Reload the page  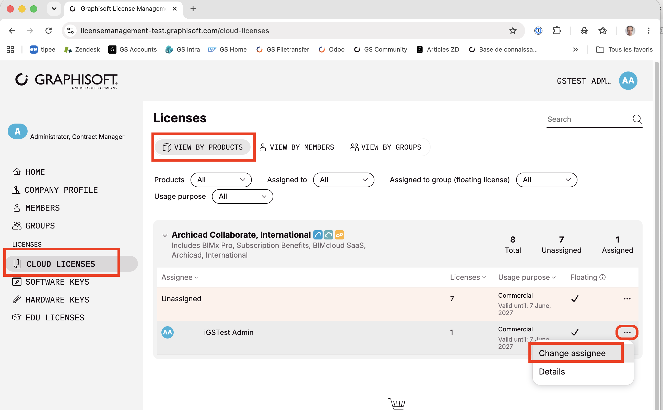click(x=49, y=31)
